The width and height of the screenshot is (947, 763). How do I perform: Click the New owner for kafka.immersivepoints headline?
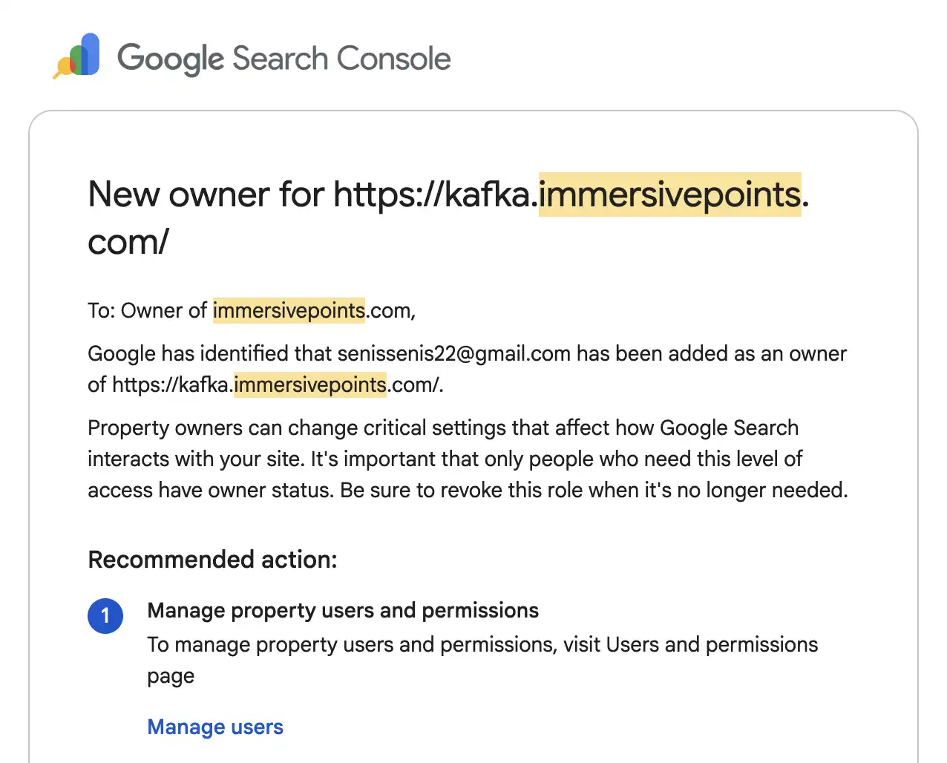[x=448, y=218]
